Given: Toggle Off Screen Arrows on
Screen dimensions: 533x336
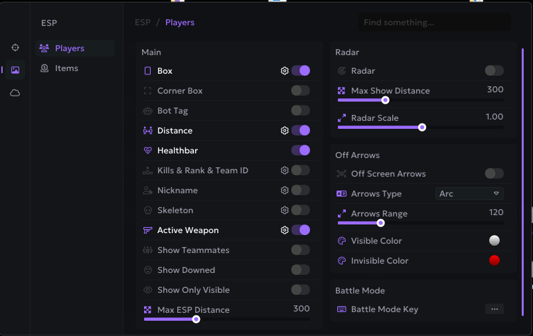Looking at the screenshot, I should pyautogui.click(x=494, y=174).
